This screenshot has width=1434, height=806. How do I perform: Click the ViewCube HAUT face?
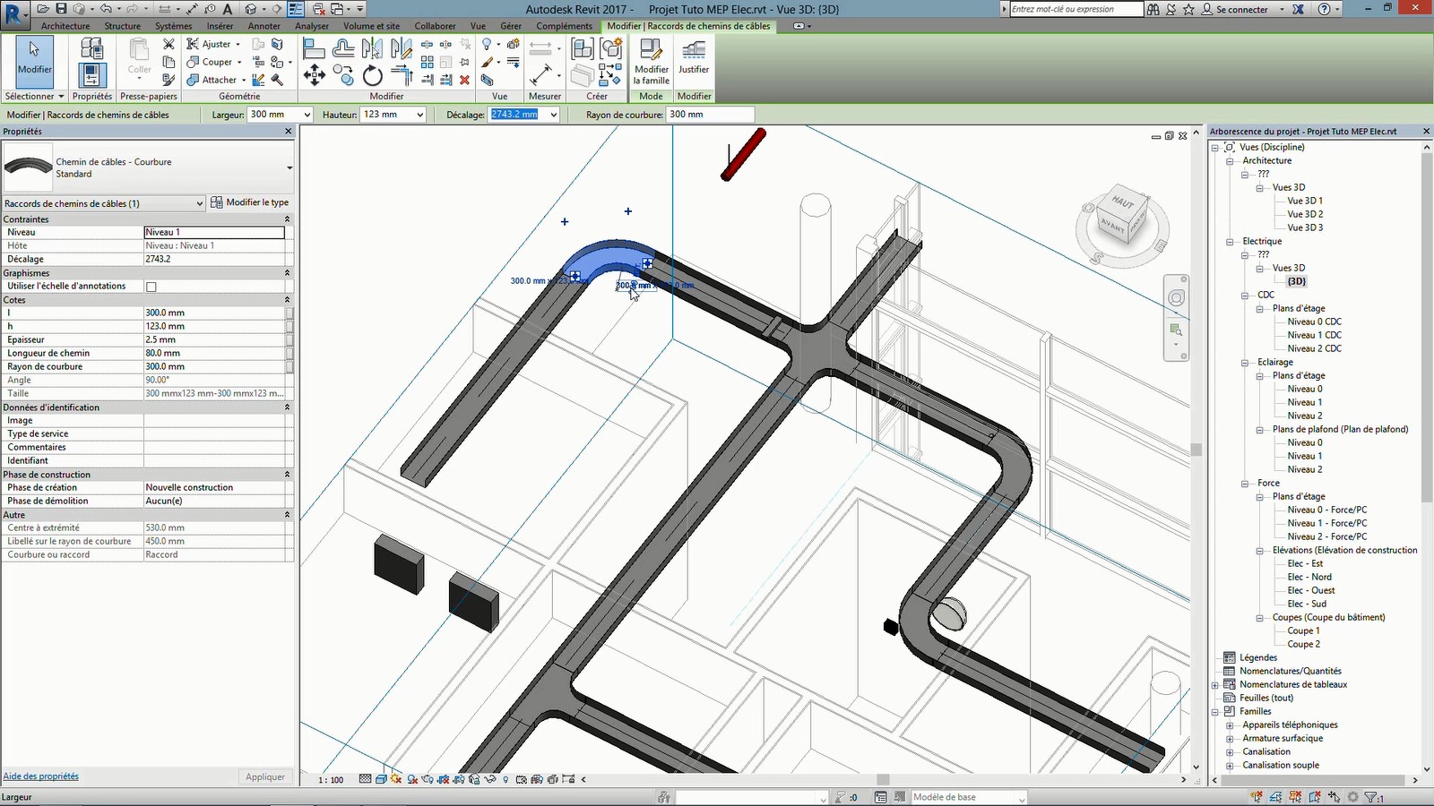(1123, 202)
